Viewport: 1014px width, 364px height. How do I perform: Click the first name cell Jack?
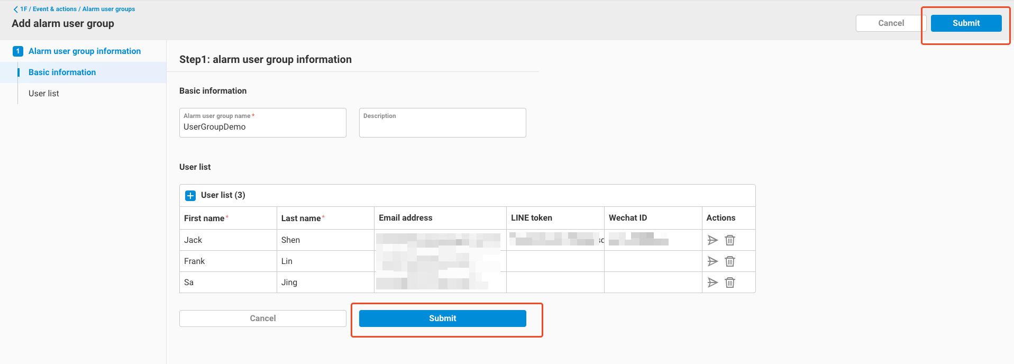[193, 240]
